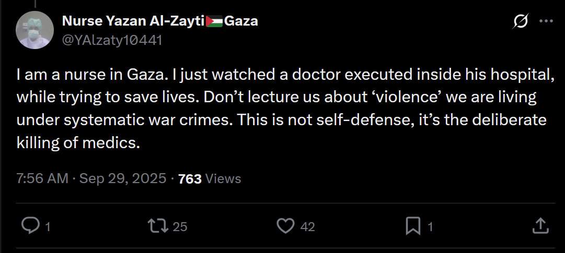Open the @YAlzaty10441 handle link
Screen dimensions: 565x253
[x=112, y=40]
